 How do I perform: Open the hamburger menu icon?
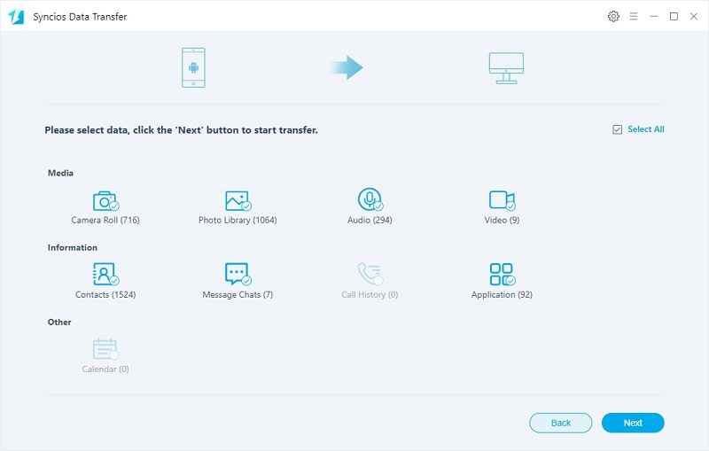click(634, 16)
